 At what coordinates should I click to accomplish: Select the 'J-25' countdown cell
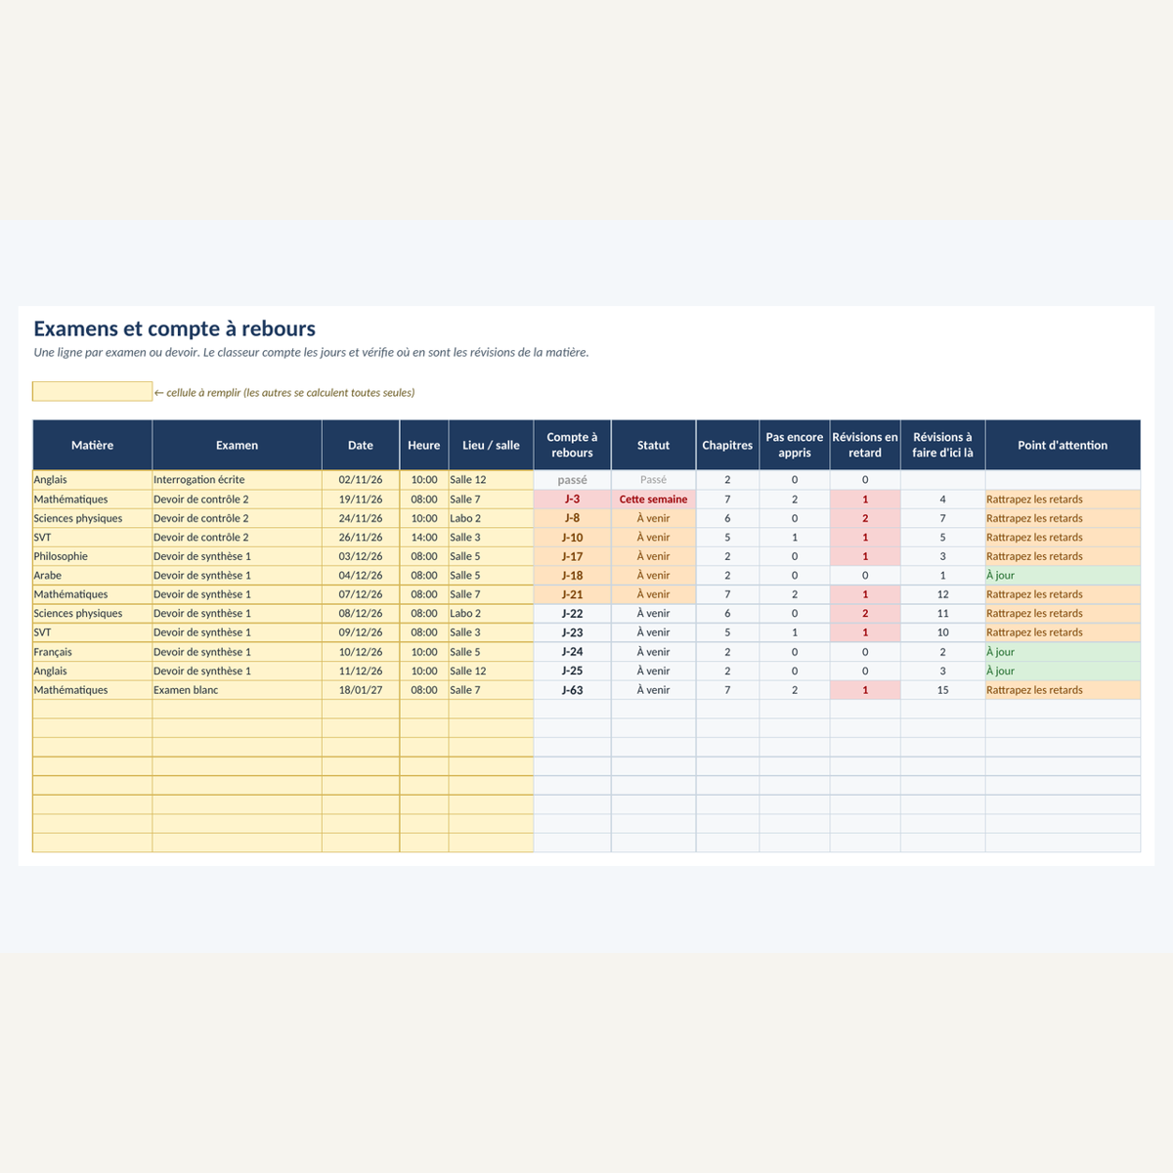click(572, 672)
